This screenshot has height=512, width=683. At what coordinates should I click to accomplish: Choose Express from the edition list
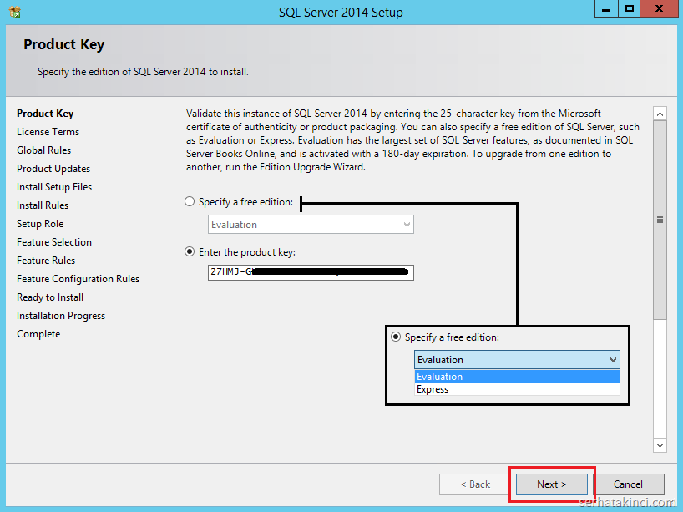433,389
